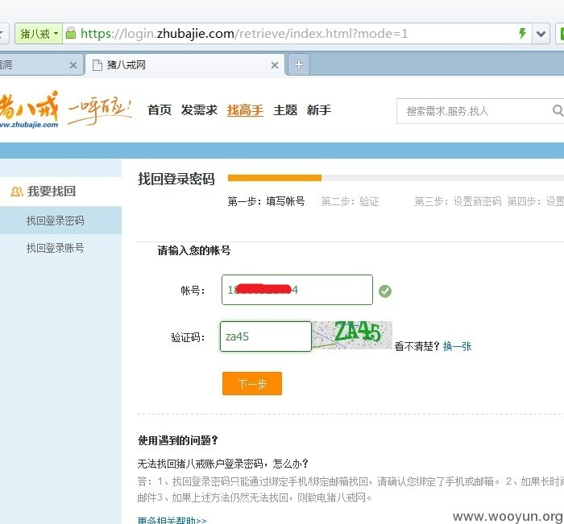Open 找高手 navigation item
The height and width of the screenshot is (524, 564).
click(245, 110)
